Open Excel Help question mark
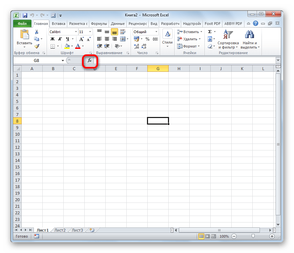This screenshot has width=294, height=253. (255, 23)
